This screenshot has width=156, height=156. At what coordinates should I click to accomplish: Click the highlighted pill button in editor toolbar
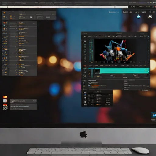coord(119,36)
